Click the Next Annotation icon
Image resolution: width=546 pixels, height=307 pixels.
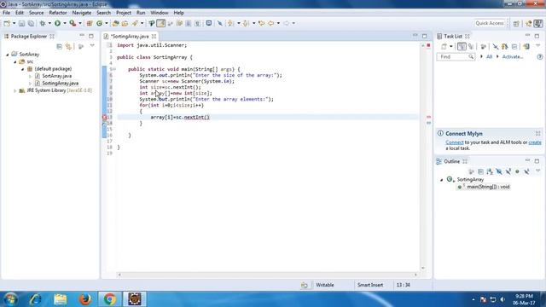tap(231, 23)
